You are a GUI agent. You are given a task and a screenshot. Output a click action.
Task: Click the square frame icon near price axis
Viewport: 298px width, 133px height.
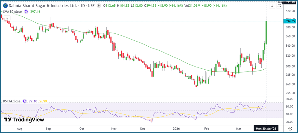280,5
